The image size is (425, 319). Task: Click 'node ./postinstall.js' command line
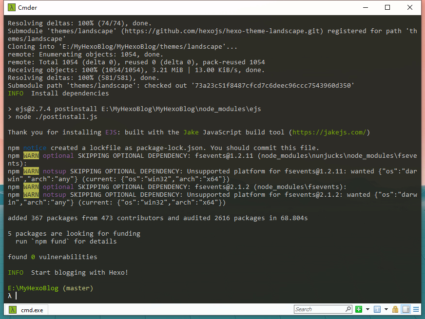(53, 117)
